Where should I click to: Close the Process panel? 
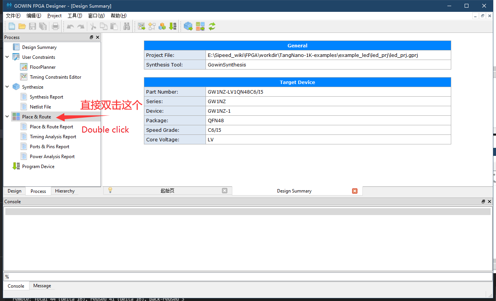[98, 37]
